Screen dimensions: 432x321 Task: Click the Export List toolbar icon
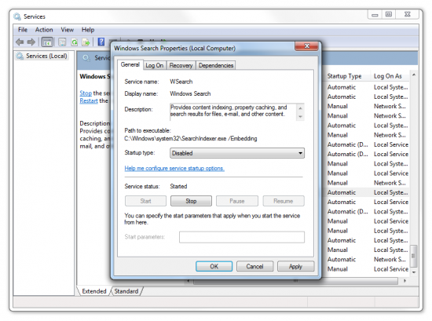pos(86,42)
